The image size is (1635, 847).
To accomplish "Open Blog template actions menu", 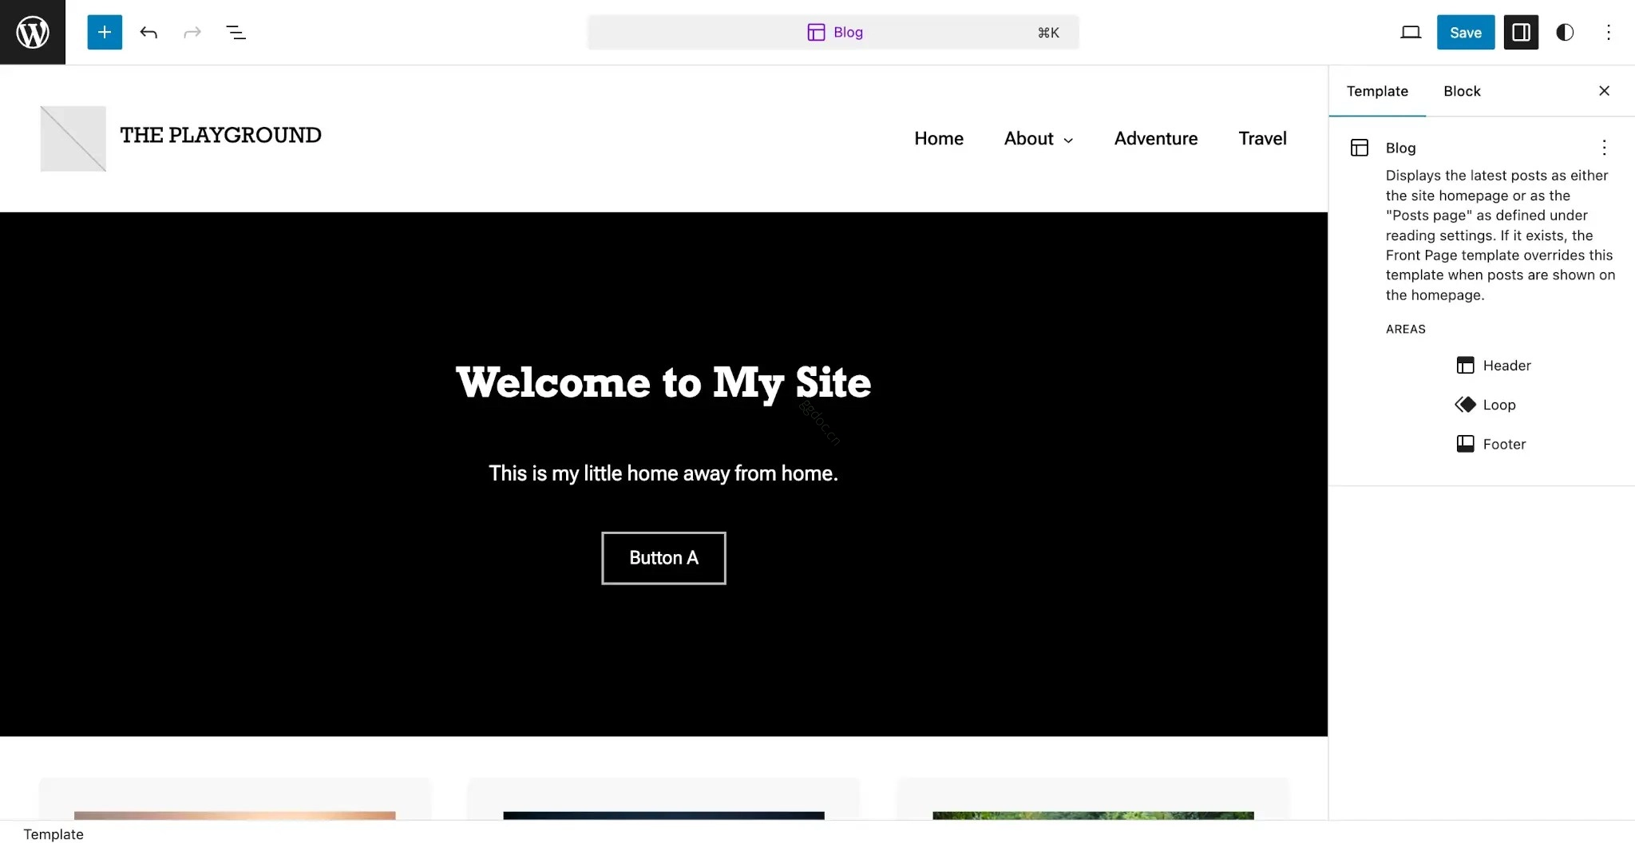I will 1604,148.
